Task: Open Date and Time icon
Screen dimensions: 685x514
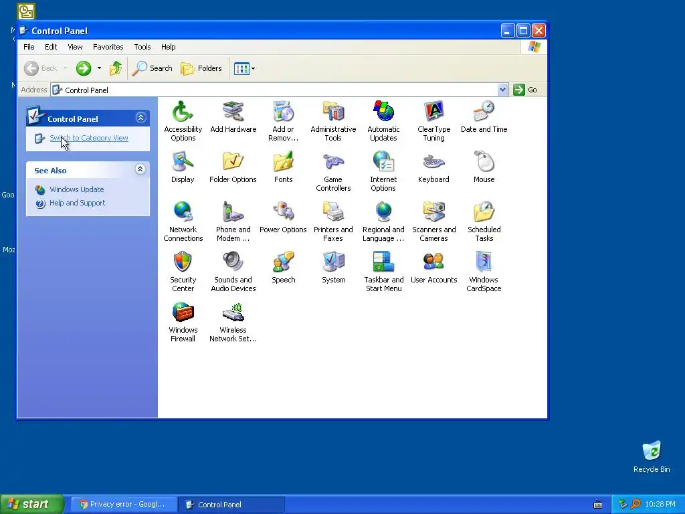Action: [x=484, y=112]
